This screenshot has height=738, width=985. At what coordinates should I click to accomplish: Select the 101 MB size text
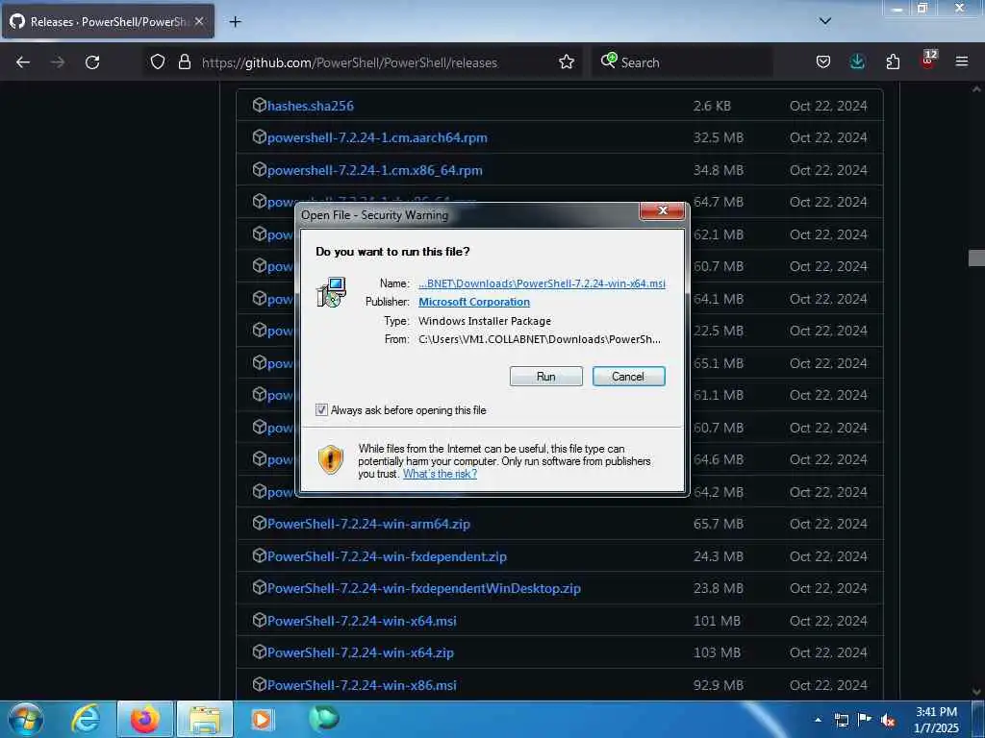click(717, 622)
